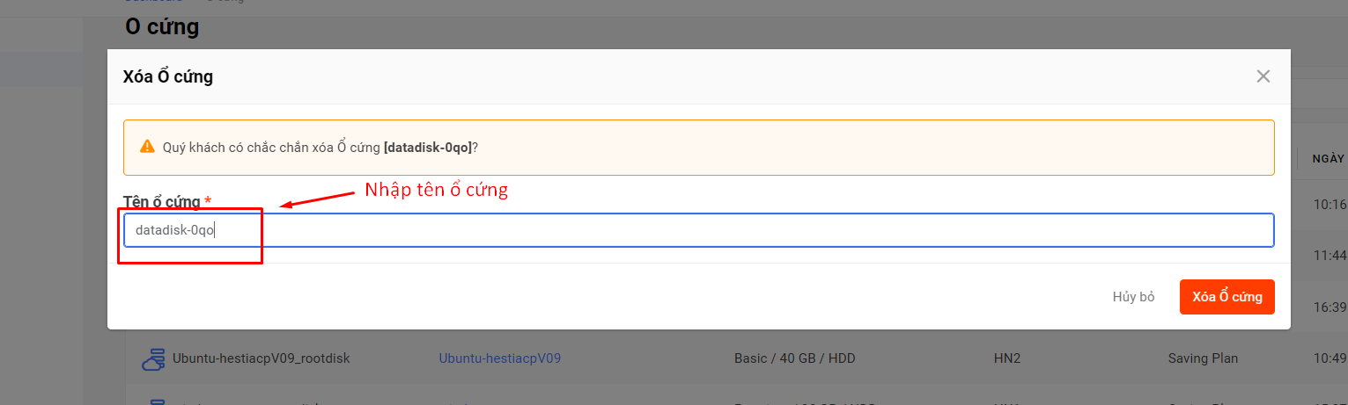Click the Saving Plan cell

point(1203,358)
